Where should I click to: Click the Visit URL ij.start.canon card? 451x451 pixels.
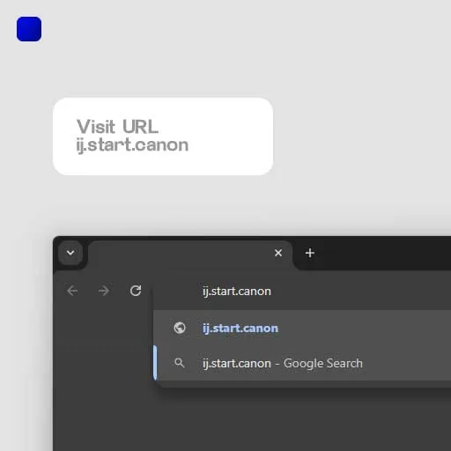tap(163, 137)
